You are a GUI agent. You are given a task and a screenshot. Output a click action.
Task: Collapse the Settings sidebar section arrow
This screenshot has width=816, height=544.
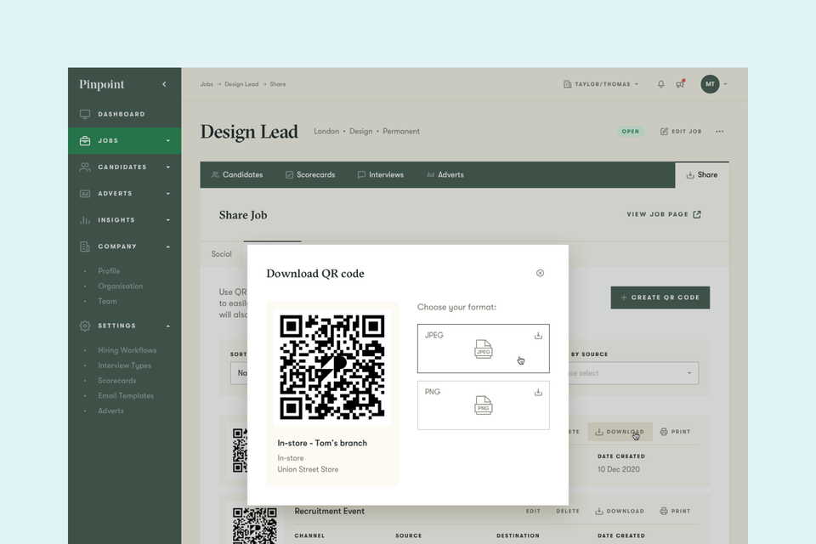tap(168, 326)
